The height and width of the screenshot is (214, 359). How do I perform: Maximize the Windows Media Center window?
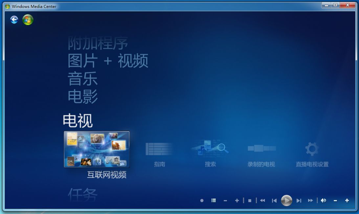[x=335, y=5]
